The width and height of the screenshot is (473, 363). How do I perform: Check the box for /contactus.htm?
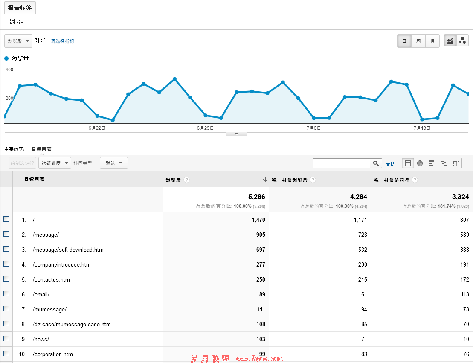coord(6,279)
